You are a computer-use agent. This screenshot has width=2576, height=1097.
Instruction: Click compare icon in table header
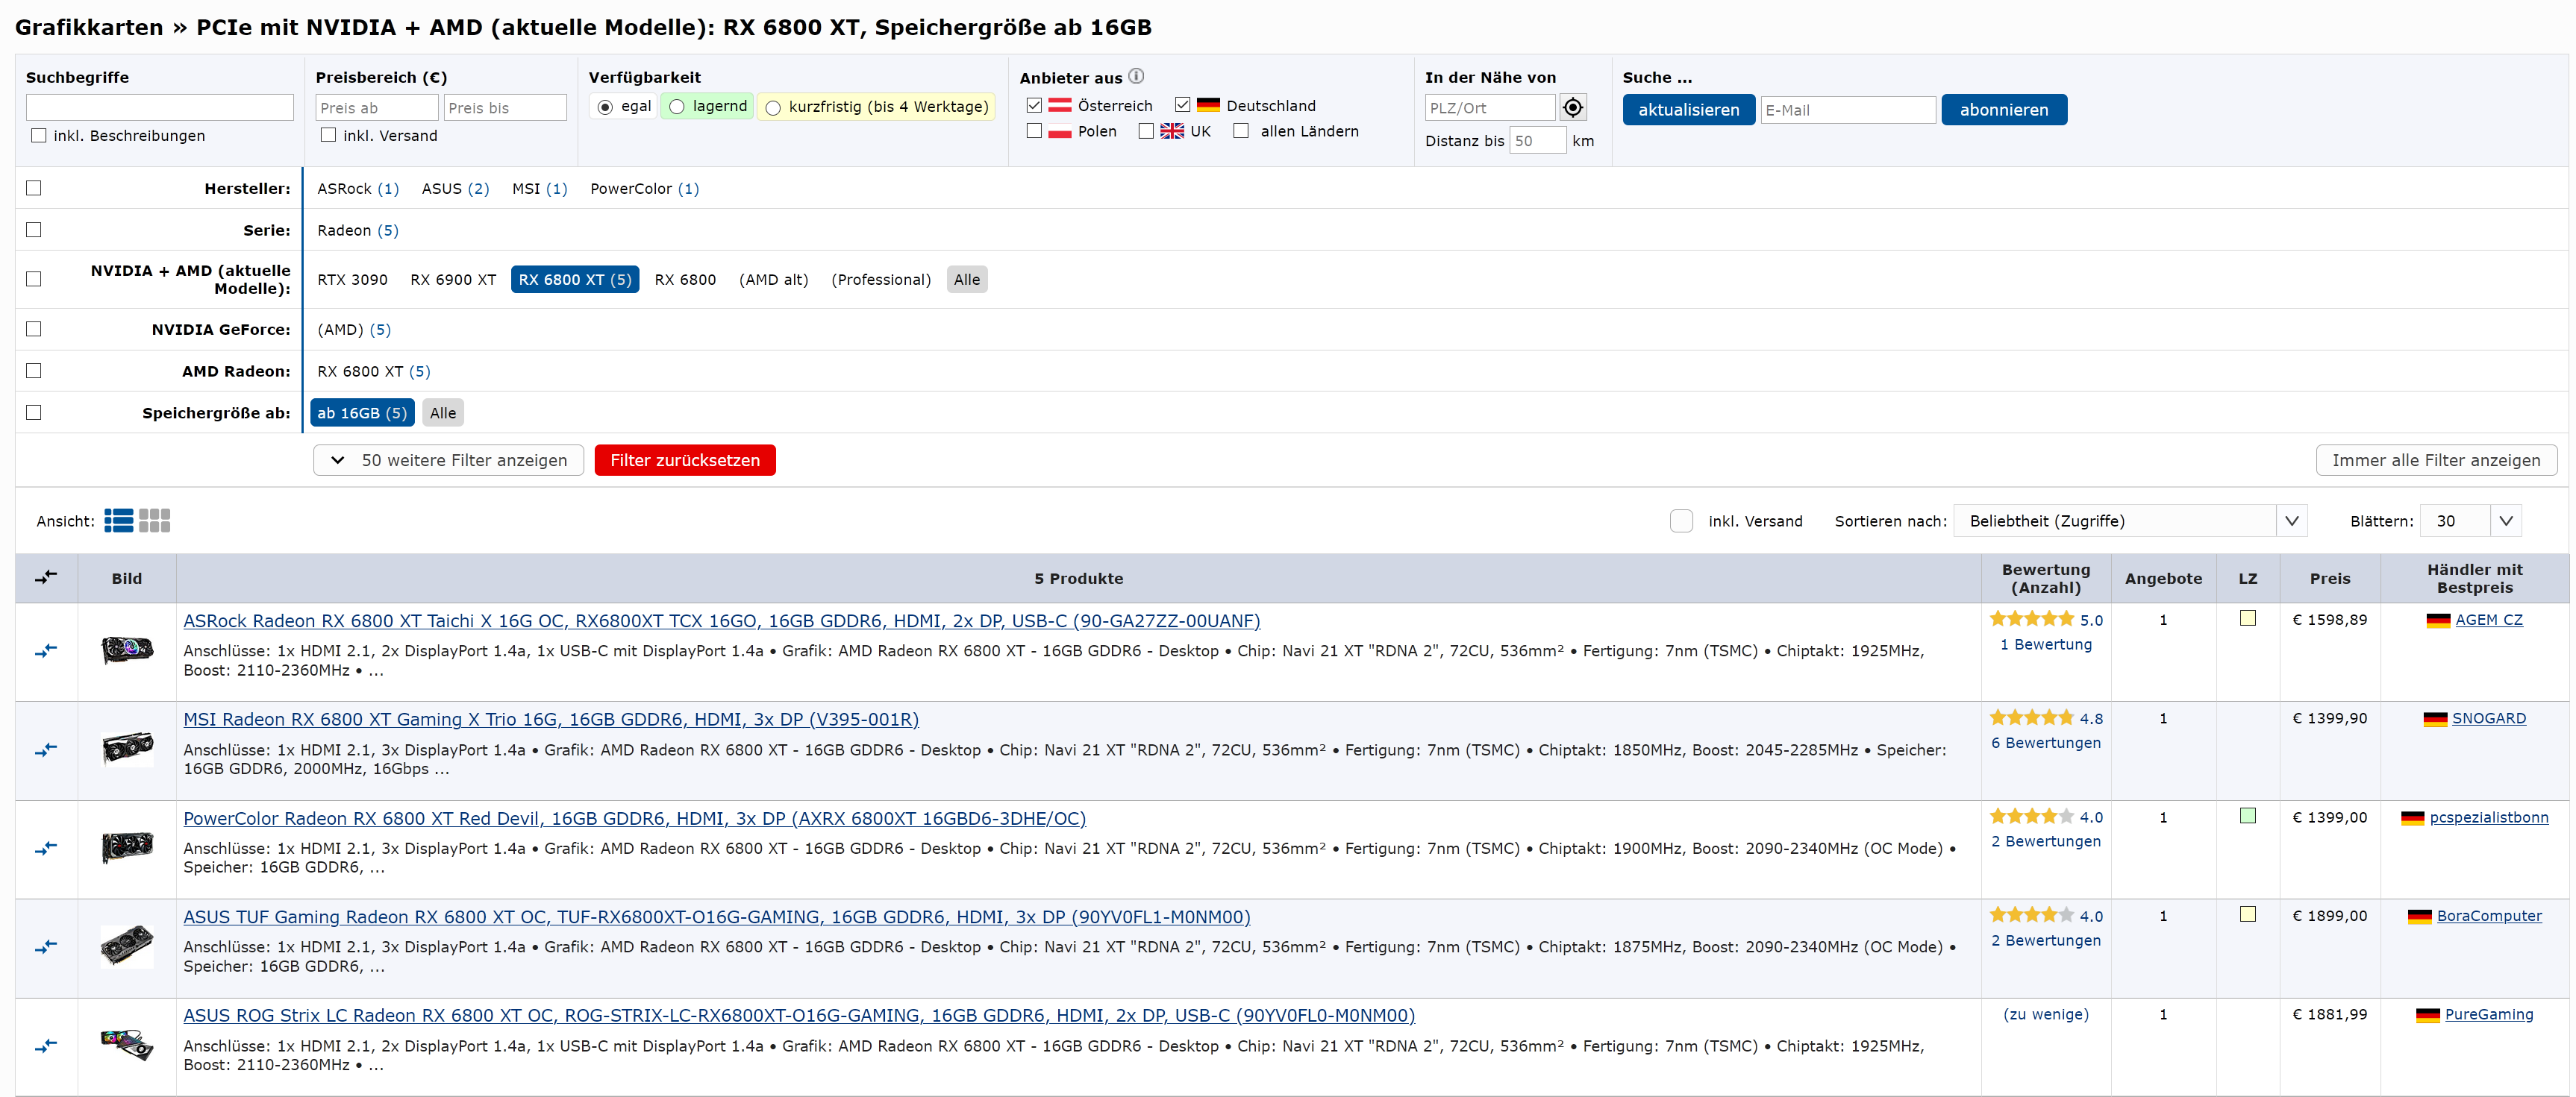coord(46,577)
